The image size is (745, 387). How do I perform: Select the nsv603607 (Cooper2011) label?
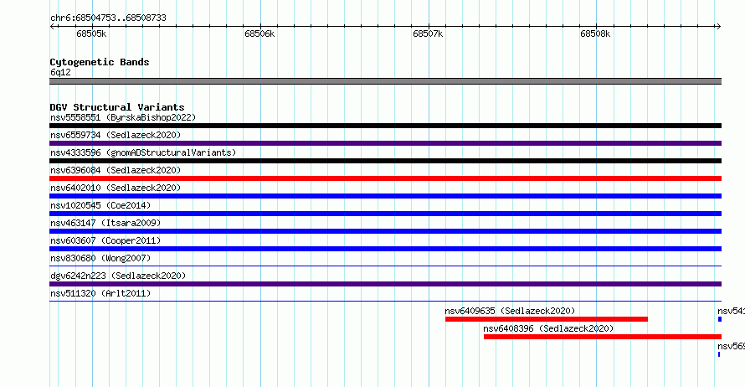pos(105,240)
